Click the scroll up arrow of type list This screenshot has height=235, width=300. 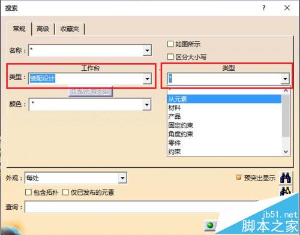(286, 91)
